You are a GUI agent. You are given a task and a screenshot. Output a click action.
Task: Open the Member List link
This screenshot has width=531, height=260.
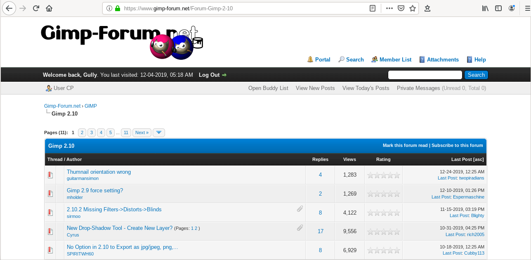[395, 59]
